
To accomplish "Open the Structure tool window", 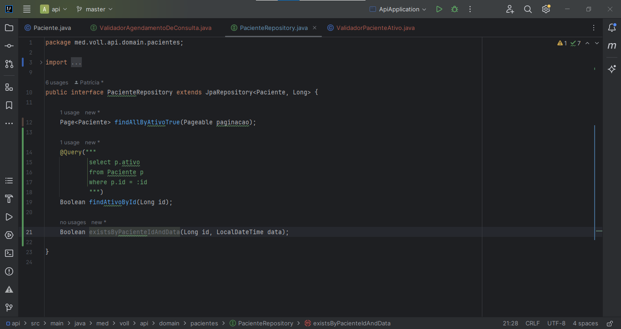I will pos(9,87).
